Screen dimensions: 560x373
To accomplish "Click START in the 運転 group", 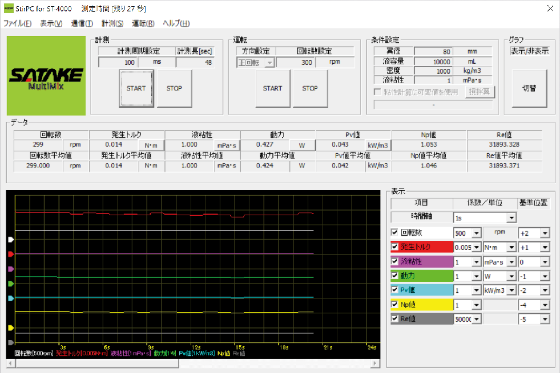I will [x=272, y=88].
